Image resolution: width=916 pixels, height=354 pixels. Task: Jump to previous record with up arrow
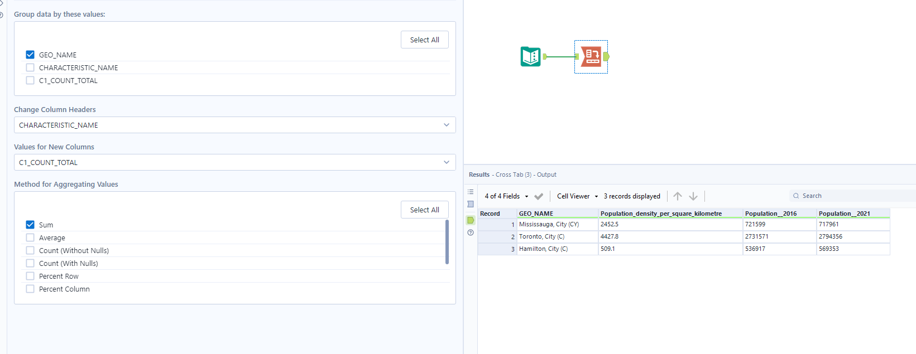click(678, 196)
